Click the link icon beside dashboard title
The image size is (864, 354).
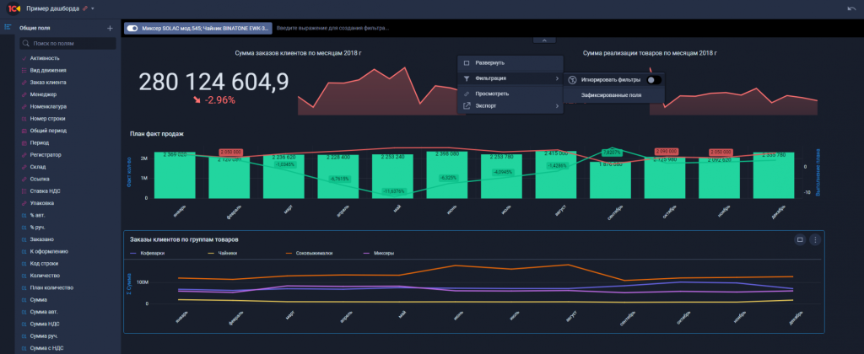[x=84, y=8]
